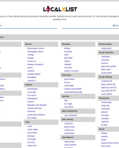Viewport: 119px width, 148px height.
Task: Open the lincoln link
Action: [x=67, y=82]
